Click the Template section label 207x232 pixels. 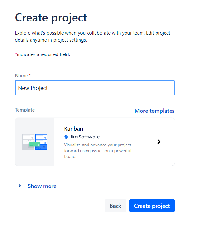click(x=25, y=110)
